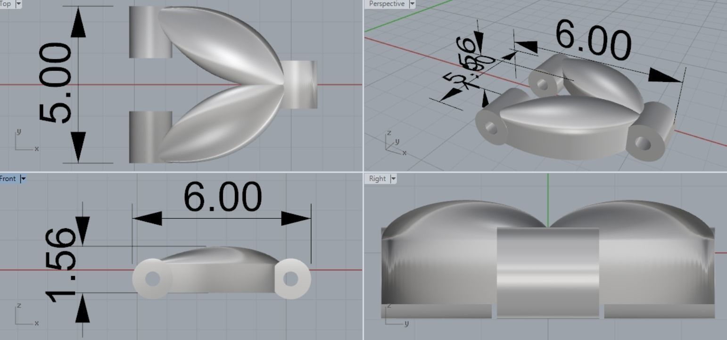727x340 pixels.
Task: Activate the Front viewport title label
Action: pyautogui.click(x=8, y=179)
